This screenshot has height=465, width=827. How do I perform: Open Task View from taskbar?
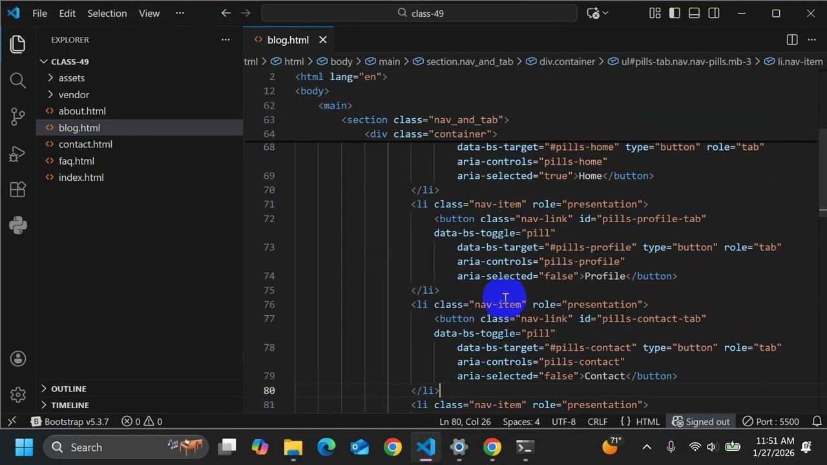227,447
